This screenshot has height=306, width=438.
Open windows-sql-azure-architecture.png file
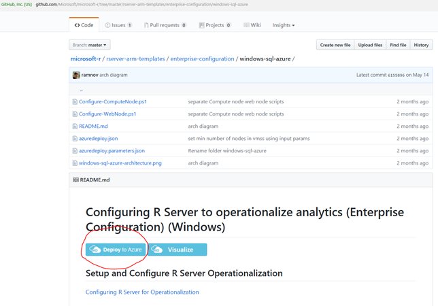(120, 163)
